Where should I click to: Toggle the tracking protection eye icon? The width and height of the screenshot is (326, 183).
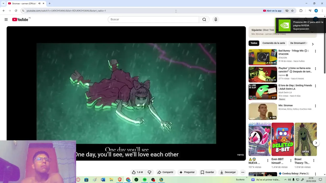pyautogui.click(x=287, y=11)
